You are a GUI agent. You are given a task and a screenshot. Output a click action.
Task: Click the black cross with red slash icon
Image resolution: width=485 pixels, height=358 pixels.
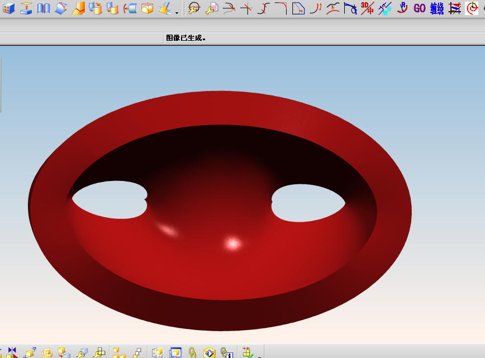[246, 8]
